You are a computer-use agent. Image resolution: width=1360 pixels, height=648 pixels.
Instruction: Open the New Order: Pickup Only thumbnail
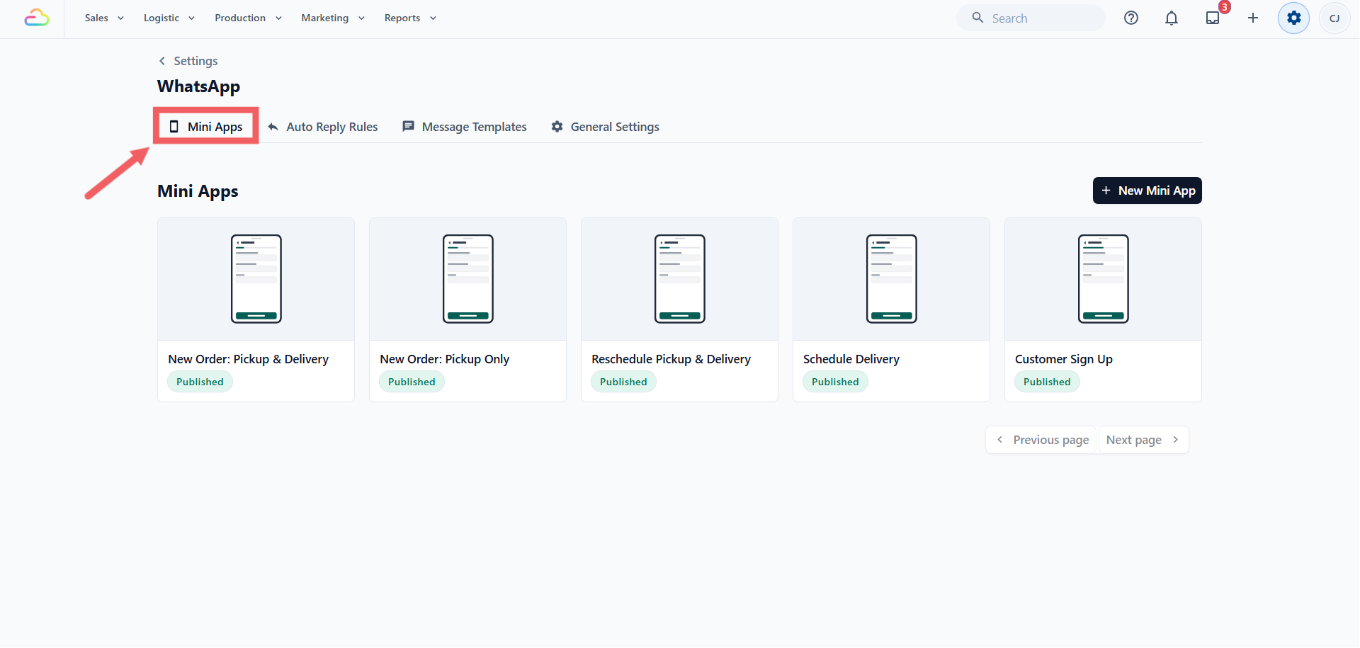(468, 279)
